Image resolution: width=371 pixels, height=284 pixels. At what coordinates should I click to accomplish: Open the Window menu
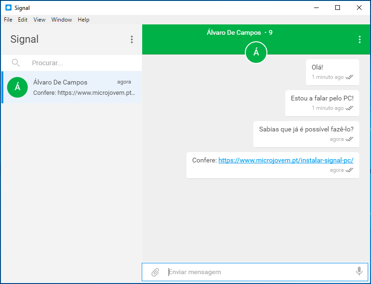pos(62,20)
